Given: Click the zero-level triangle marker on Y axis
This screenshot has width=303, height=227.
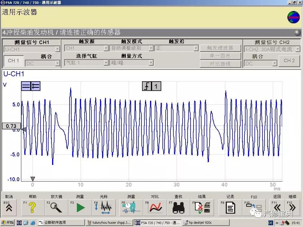Looking at the screenshot, I should coord(24,129).
